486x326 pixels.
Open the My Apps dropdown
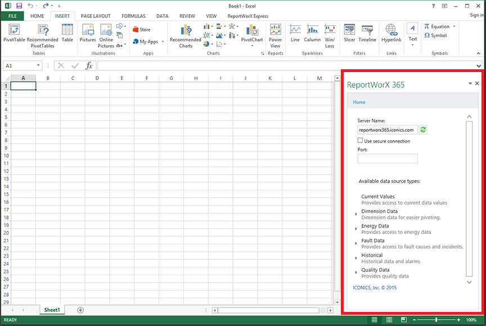tap(163, 42)
